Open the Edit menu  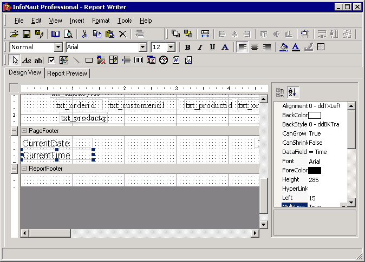pyautogui.click(x=36, y=21)
